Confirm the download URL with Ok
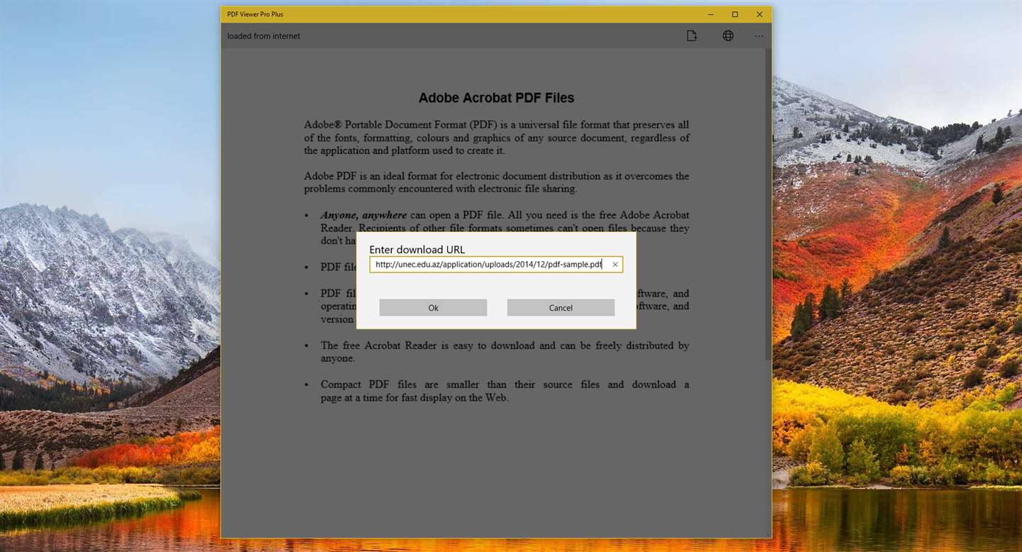 (433, 307)
